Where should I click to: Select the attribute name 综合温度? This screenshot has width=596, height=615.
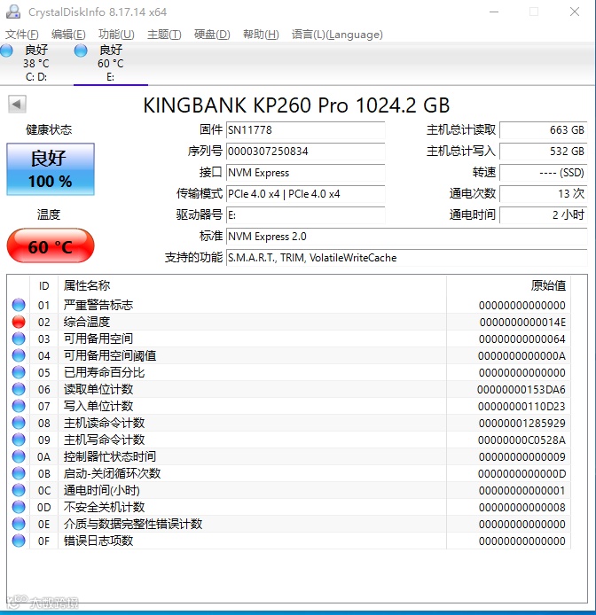87,322
